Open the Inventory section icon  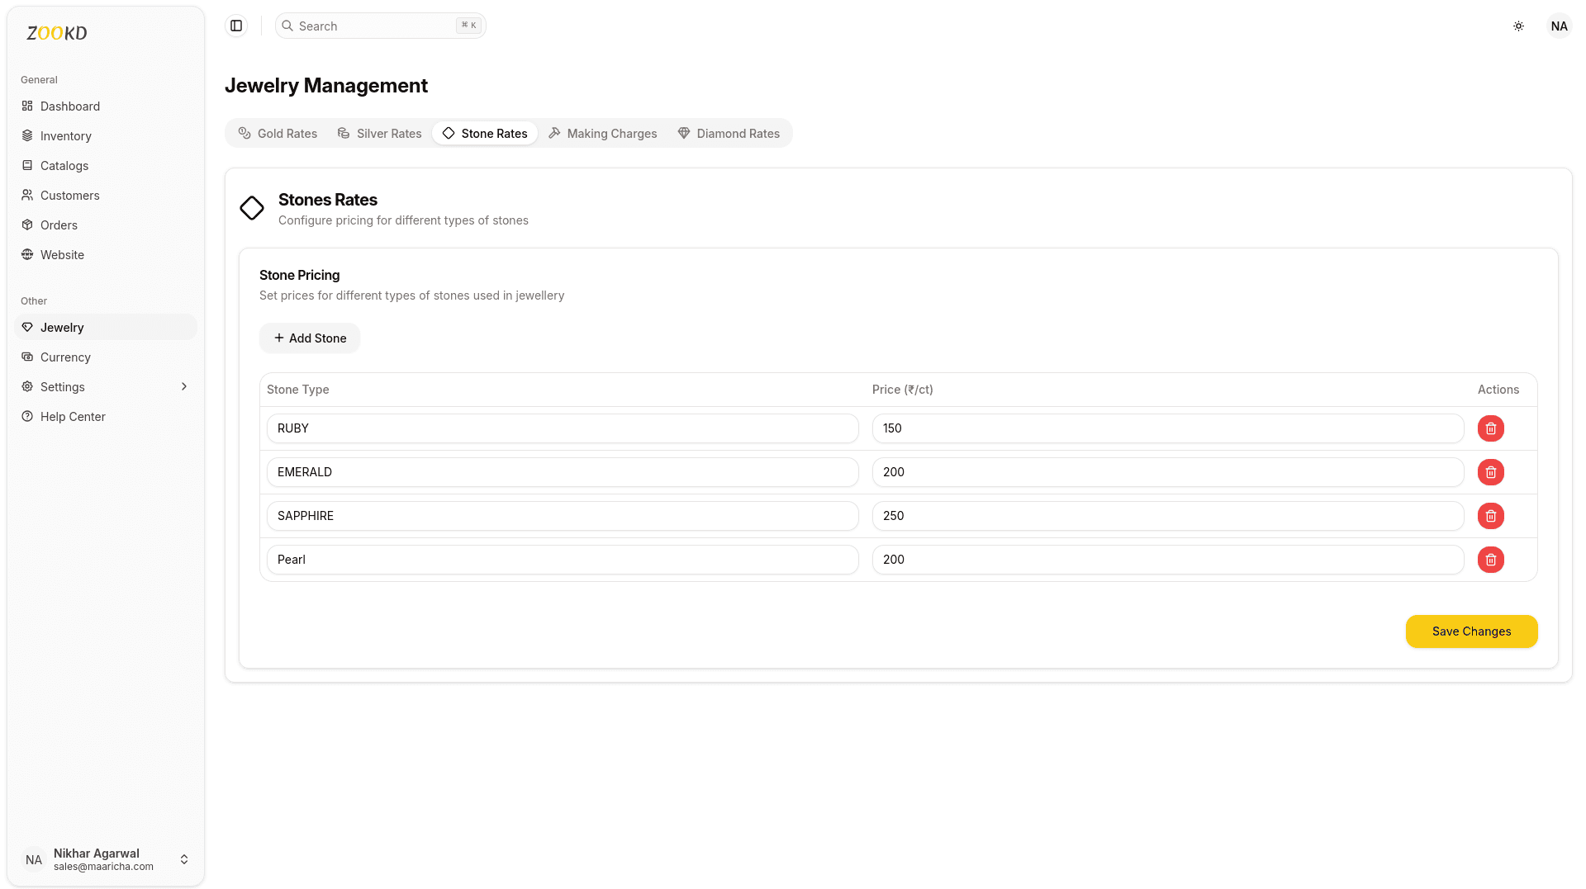pyautogui.click(x=27, y=135)
